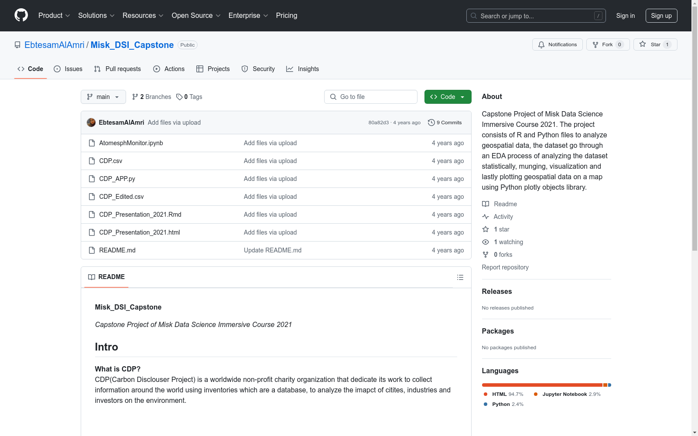The width and height of the screenshot is (698, 436).
Task: Open the Releases section heading link
Action: [497, 291]
